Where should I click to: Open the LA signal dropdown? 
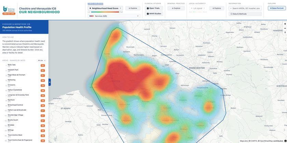[x=198, y=8]
